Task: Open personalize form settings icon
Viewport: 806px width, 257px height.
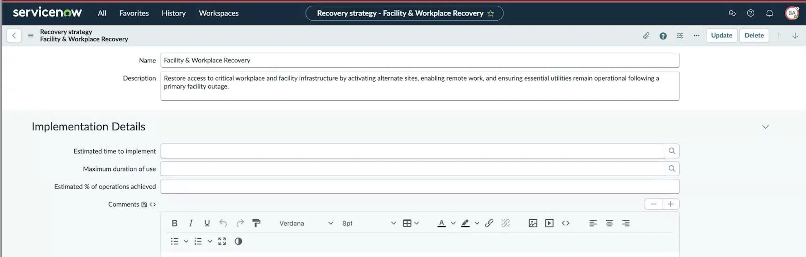Action: [x=680, y=36]
